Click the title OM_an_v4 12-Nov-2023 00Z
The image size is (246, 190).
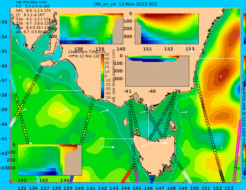click(125, 4)
